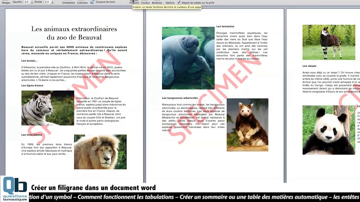Click the Droite margin value field
The height and width of the screenshot is (202, 360).
pyautogui.click(x=47, y=2)
